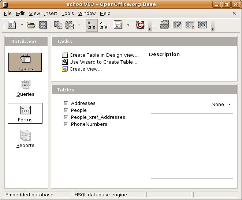
Task: Select Tables in the Database pane
Action: pyautogui.click(x=25, y=62)
